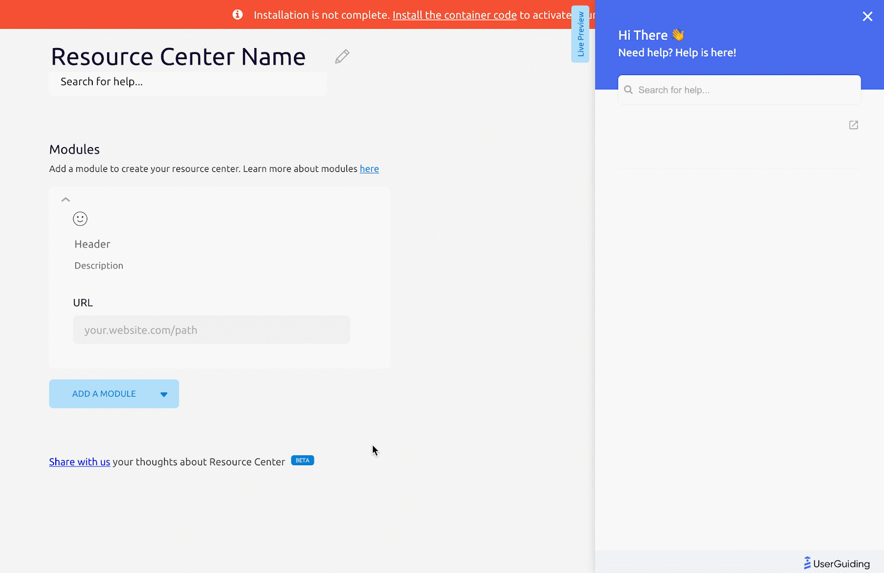Click the pencil edit icon beside Resource Center Name

tap(342, 56)
